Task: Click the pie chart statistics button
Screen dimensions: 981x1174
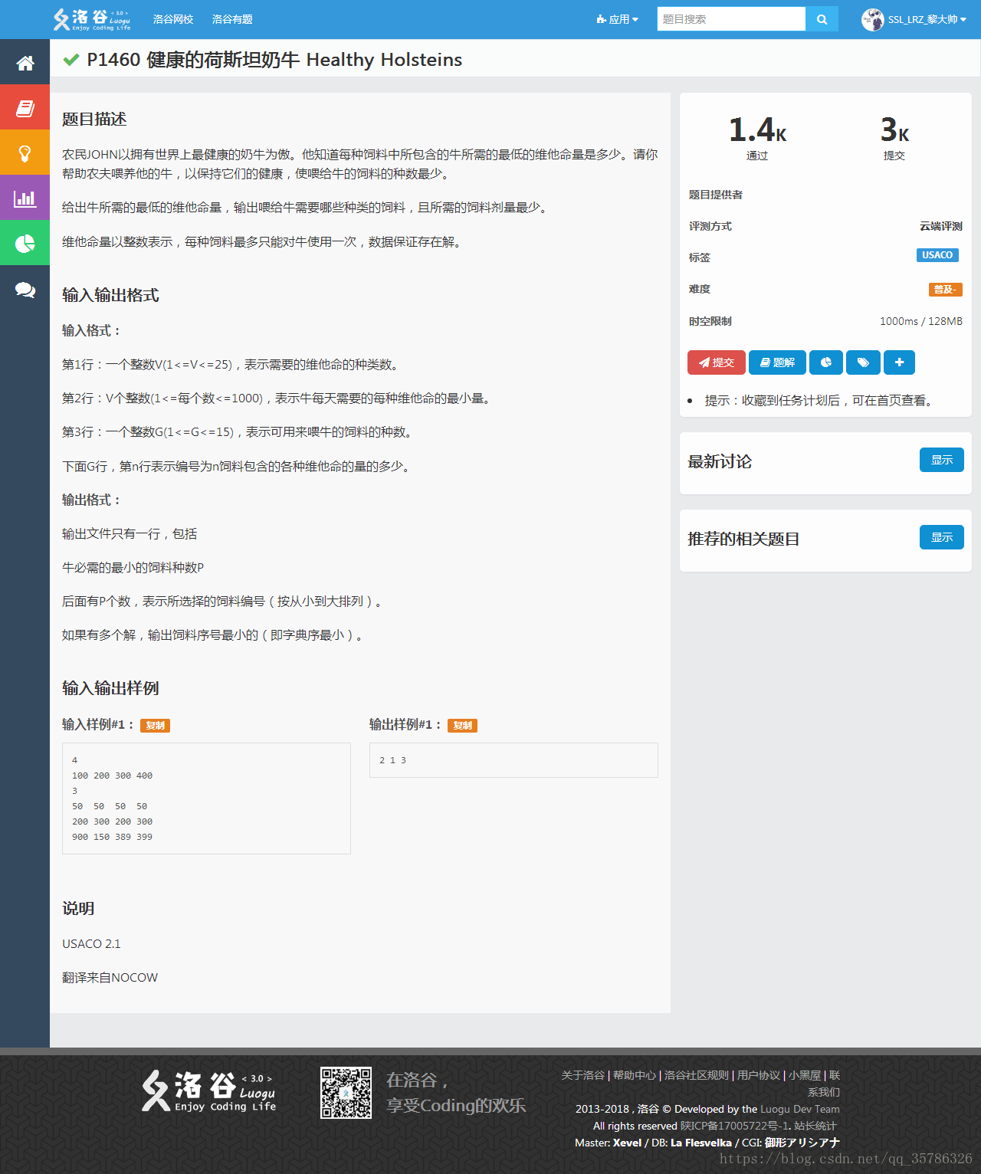Action: tap(825, 362)
